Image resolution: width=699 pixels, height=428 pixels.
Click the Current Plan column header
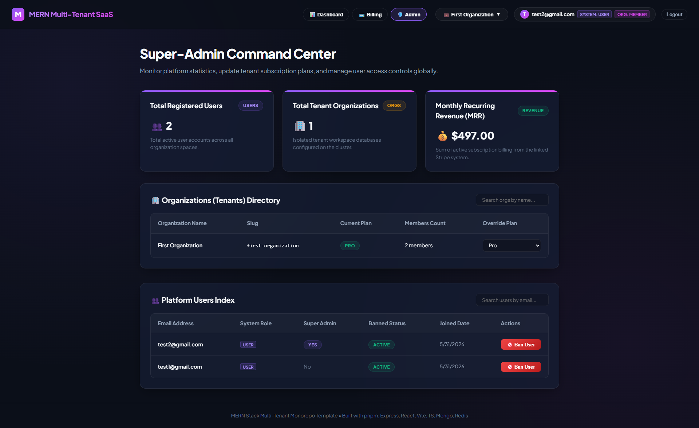356,223
